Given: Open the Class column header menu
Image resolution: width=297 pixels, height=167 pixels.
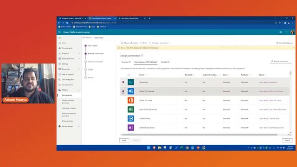Looking at the screenshot, I should pyautogui.click(x=226, y=75).
